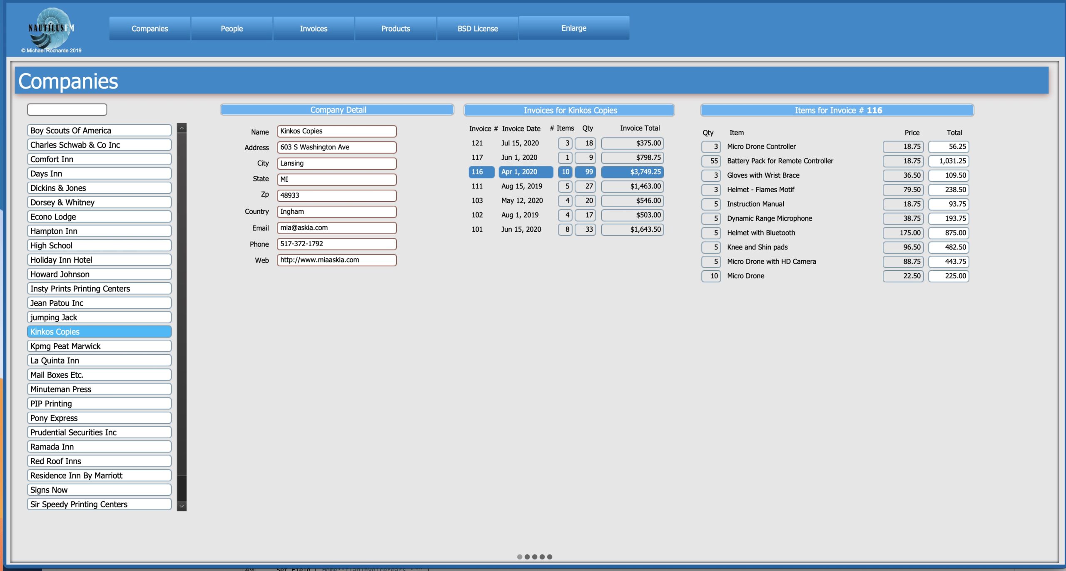Select Ramada Inn company
This screenshot has width=1066, height=571.
[x=99, y=447]
